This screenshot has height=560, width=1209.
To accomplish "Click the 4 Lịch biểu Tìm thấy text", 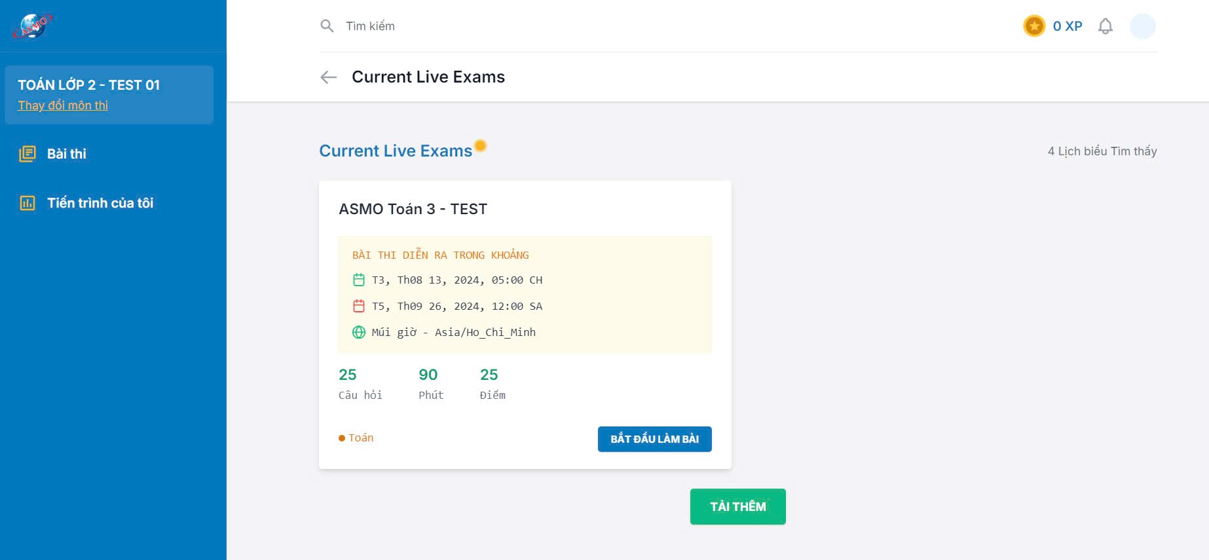I will pyautogui.click(x=1102, y=151).
